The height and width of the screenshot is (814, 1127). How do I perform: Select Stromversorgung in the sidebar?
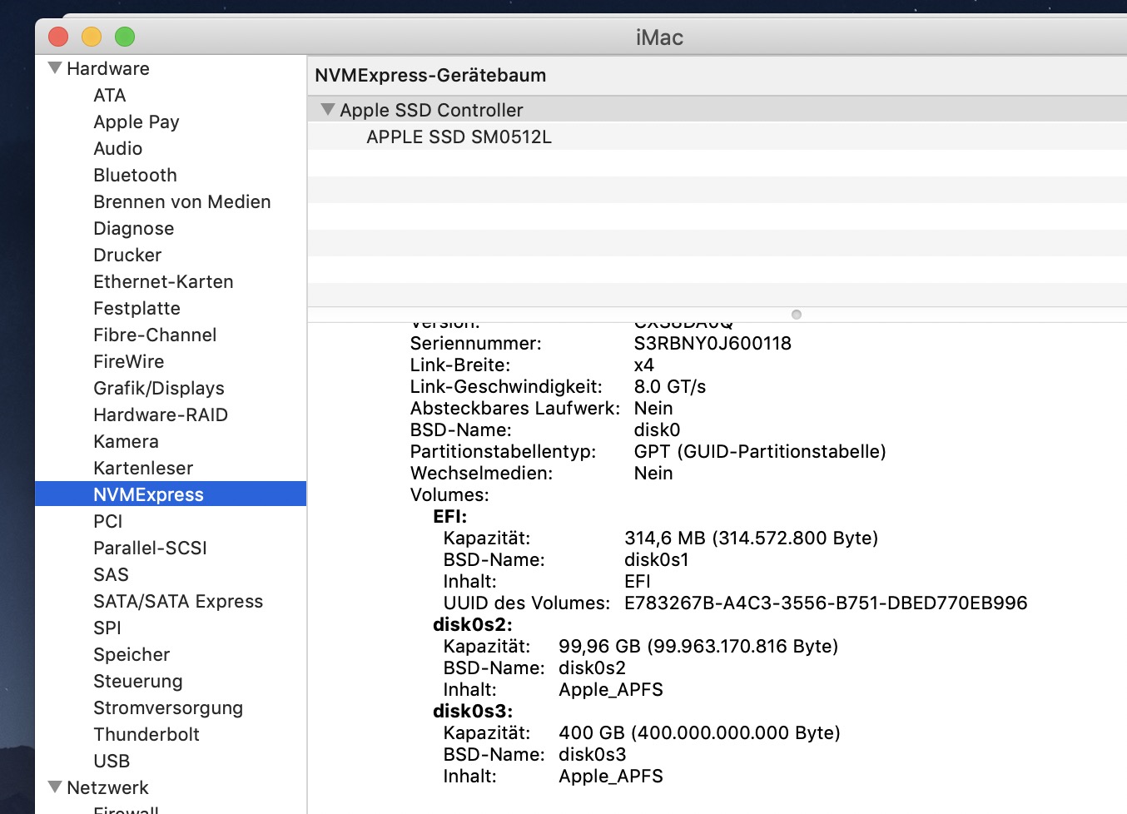[168, 707]
